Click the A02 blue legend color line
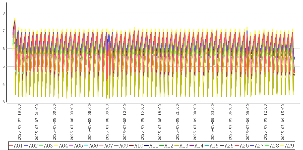 click(x=26, y=145)
